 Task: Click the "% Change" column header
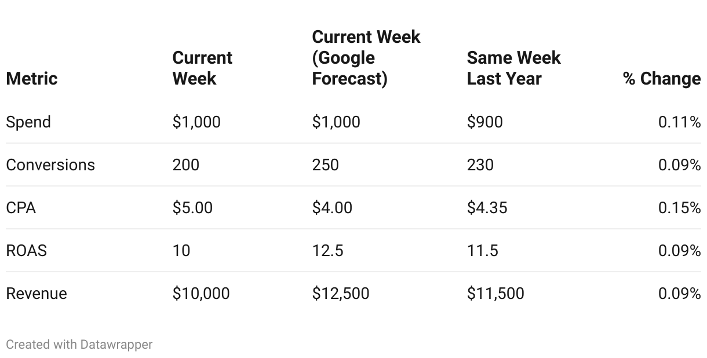point(662,78)
